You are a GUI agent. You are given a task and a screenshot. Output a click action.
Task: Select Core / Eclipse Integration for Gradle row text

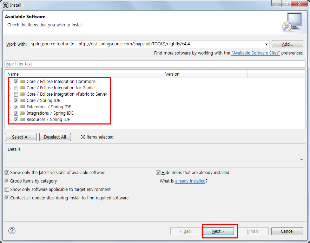click(x=60, y=88)
